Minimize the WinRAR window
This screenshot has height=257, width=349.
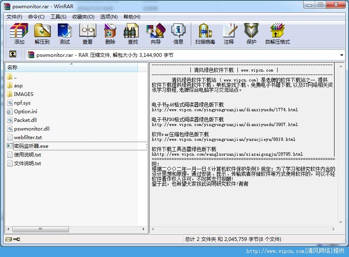click(309, 5)
